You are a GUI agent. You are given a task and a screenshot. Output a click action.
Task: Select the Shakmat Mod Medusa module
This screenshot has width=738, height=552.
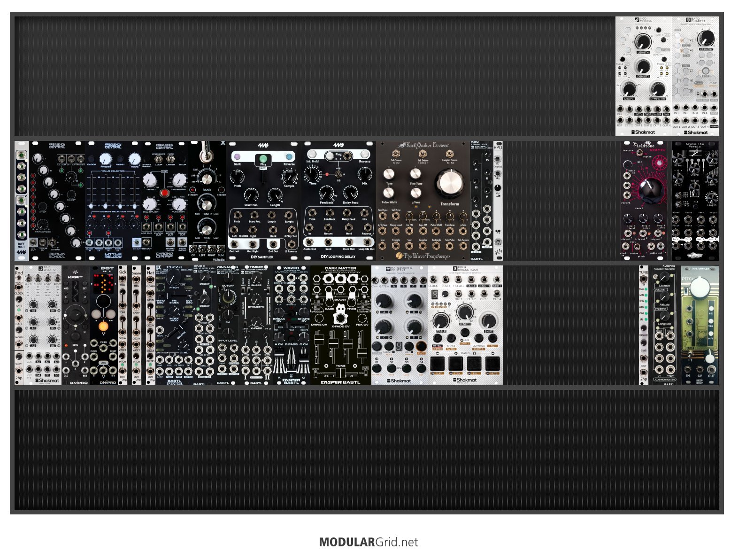tap(644, 76)
